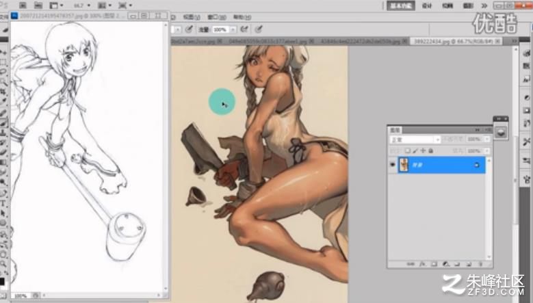
Task: Delete layer using the trash icon
Action: pos(480,263)
